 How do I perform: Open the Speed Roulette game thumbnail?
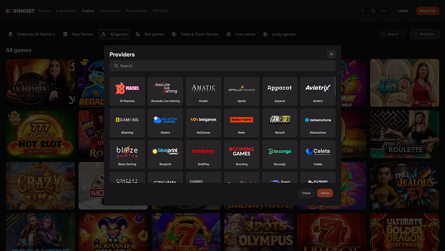coord(404,134)
